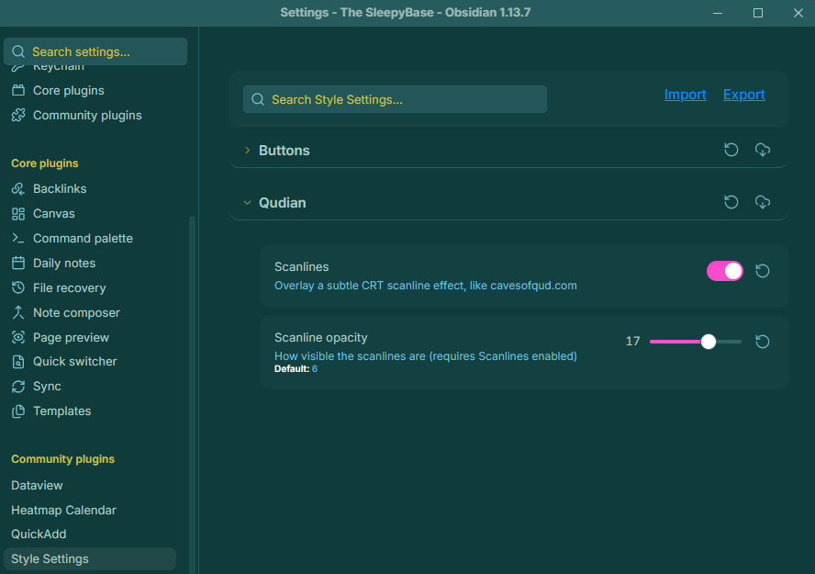
Task: Export the Buttons section settings icon
Action: coord(763,150)
